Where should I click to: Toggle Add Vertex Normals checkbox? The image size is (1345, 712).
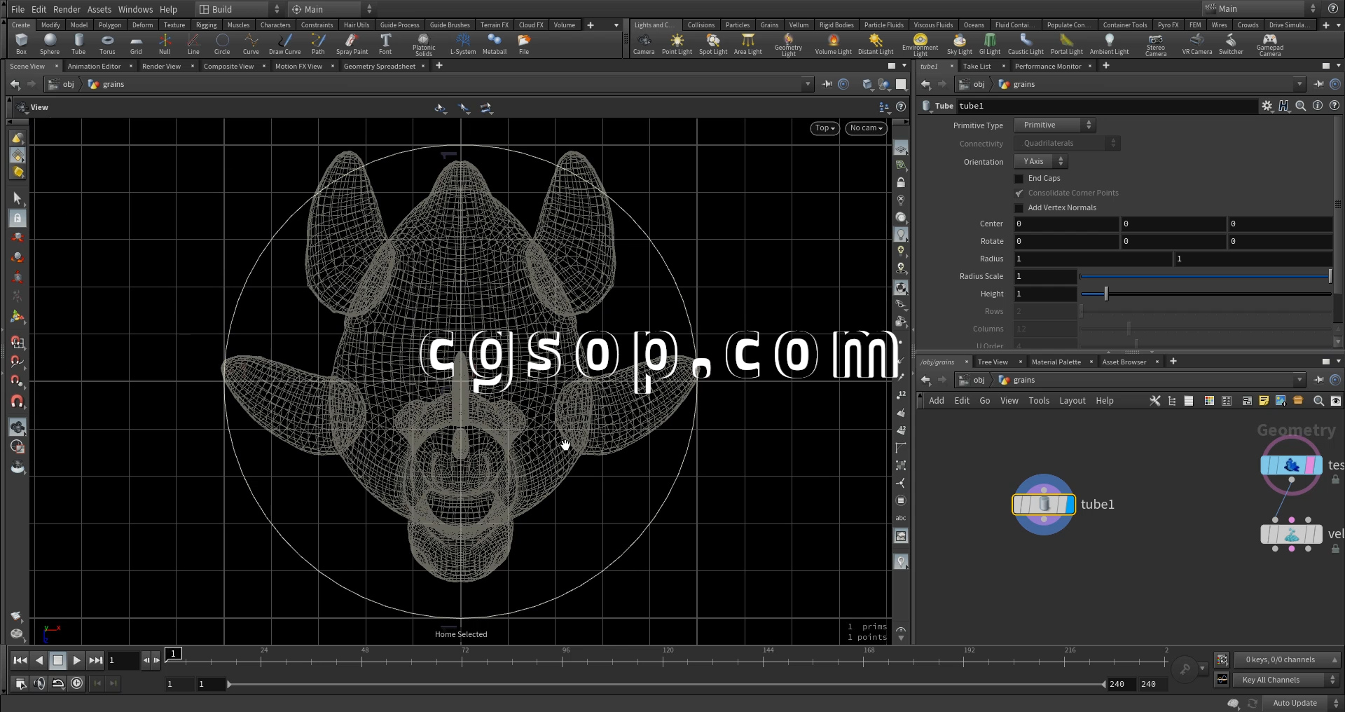1019,208
